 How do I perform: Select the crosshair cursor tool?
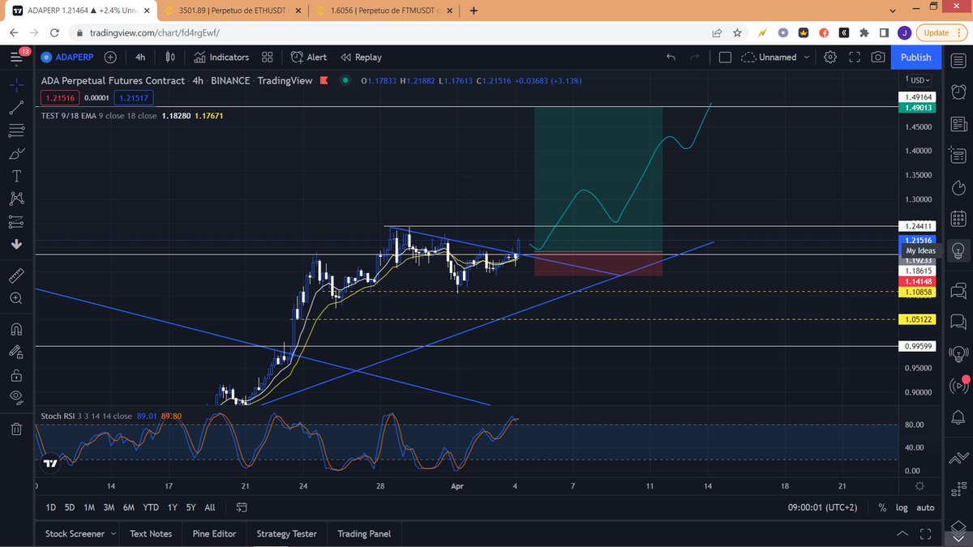(16, 84)
